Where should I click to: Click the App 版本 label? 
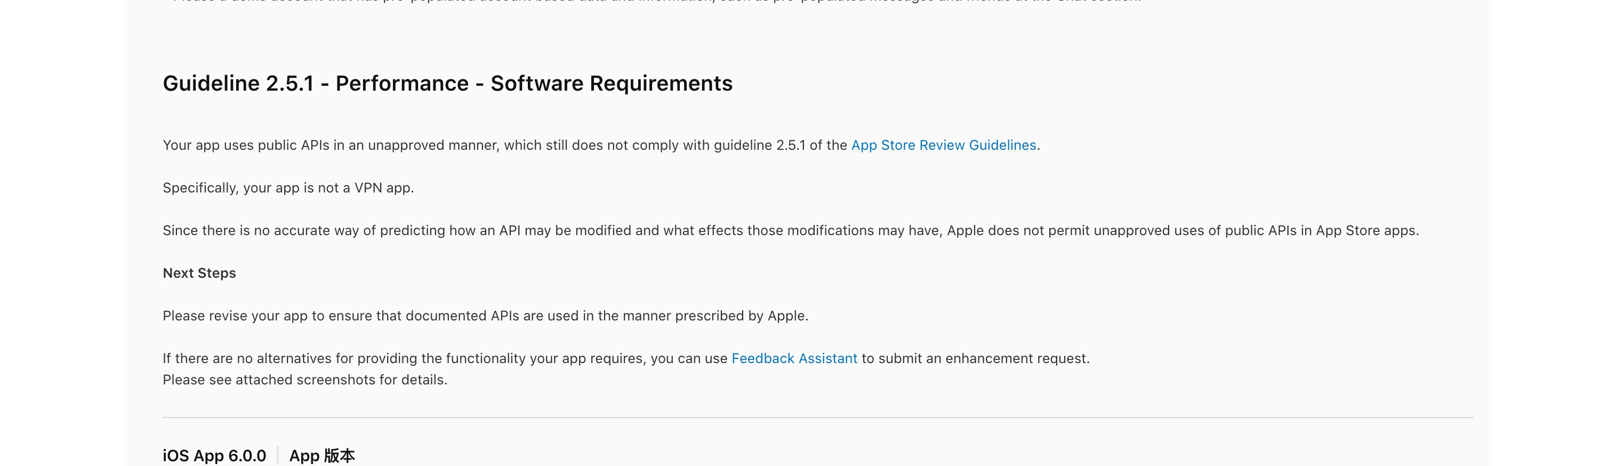[x=322, y=455]
